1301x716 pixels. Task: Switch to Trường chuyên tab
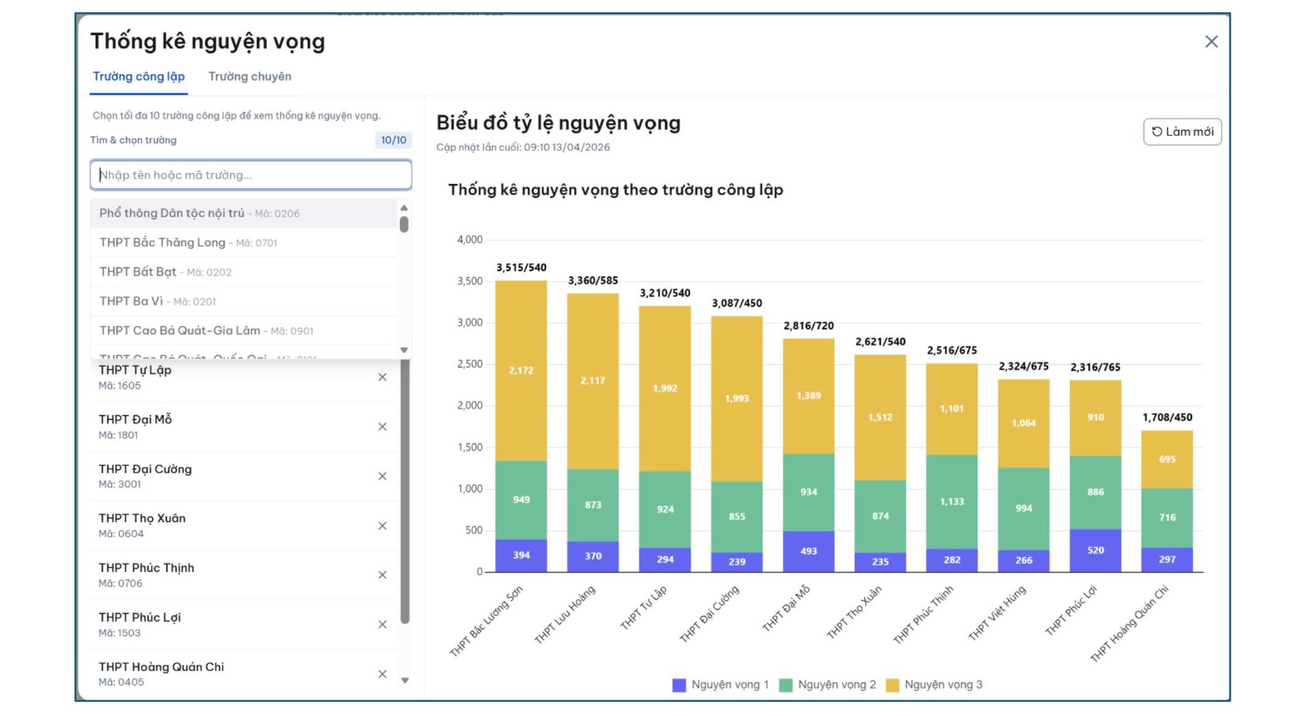point(249,77)
